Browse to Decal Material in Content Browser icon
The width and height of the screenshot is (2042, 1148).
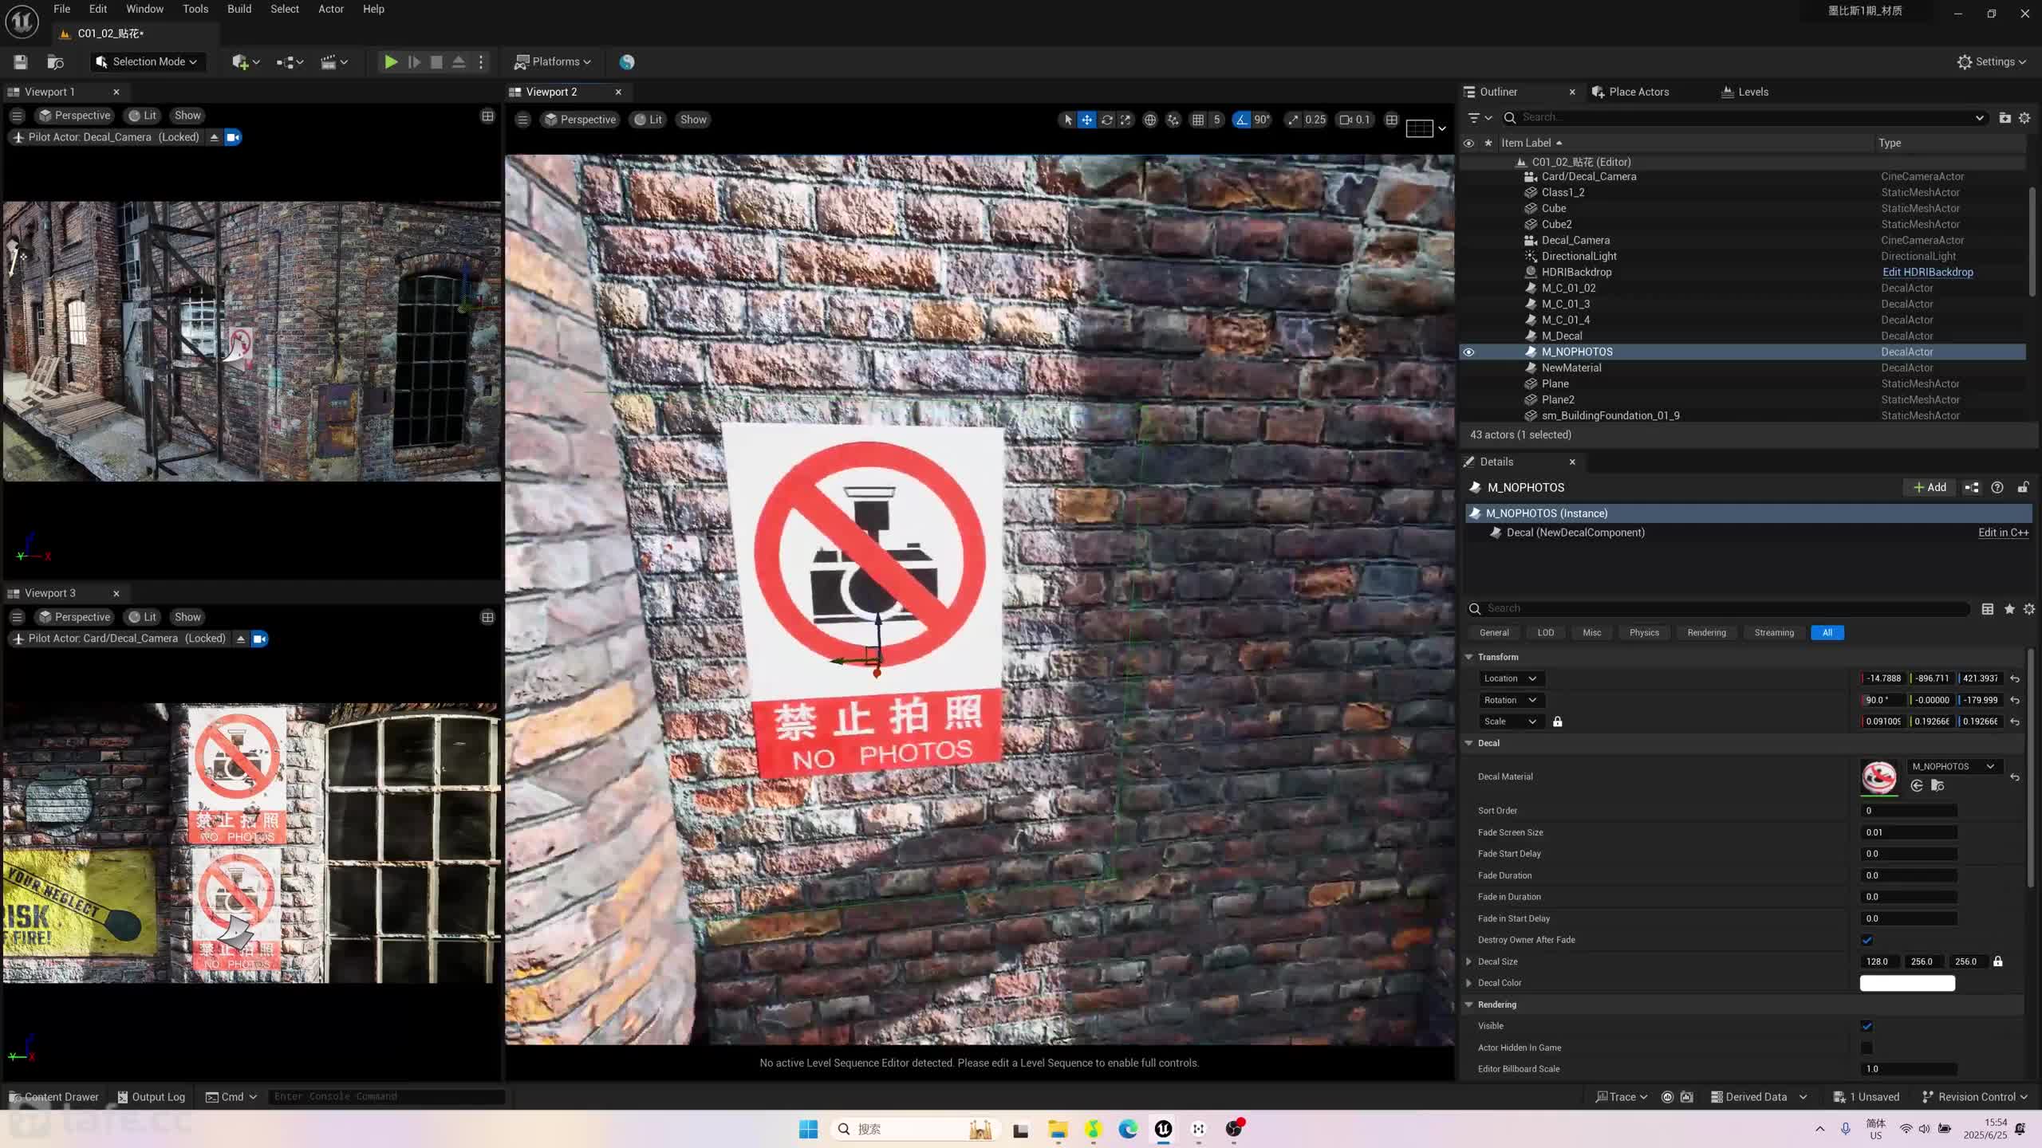[1938, 786]
